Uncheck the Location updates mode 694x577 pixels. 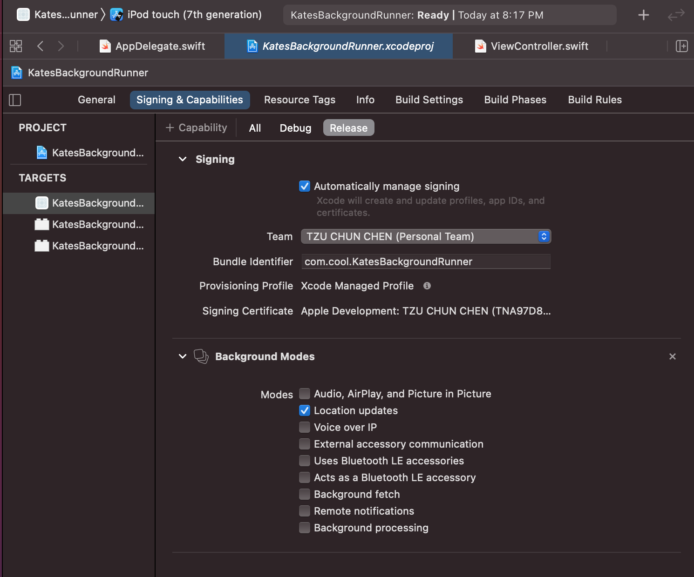pyautogui.click(x=305, y=410)
